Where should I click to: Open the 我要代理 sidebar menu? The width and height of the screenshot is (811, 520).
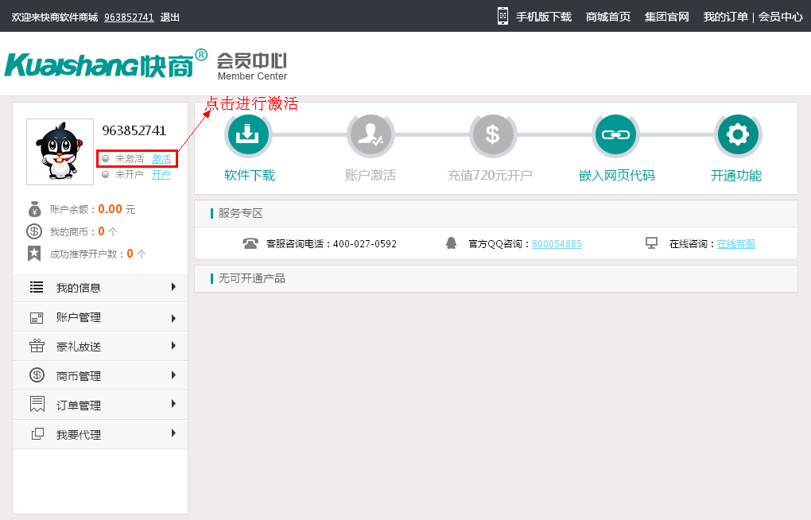click(x=78, y=435)
